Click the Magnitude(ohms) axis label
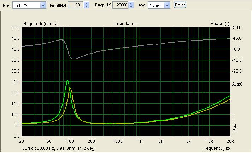252x153 pixels. pyautogui.click(x=40, y=24)
